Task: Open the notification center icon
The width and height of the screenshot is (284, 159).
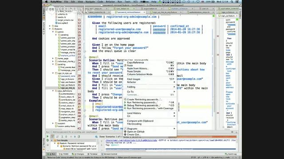Action: (237, 2)
